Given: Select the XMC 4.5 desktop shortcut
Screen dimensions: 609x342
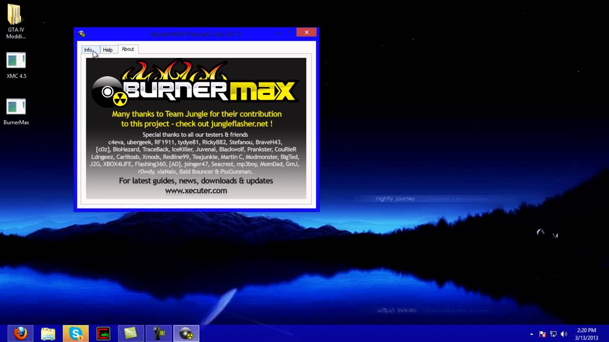Looking at the screenshot, I should [16, 66].
